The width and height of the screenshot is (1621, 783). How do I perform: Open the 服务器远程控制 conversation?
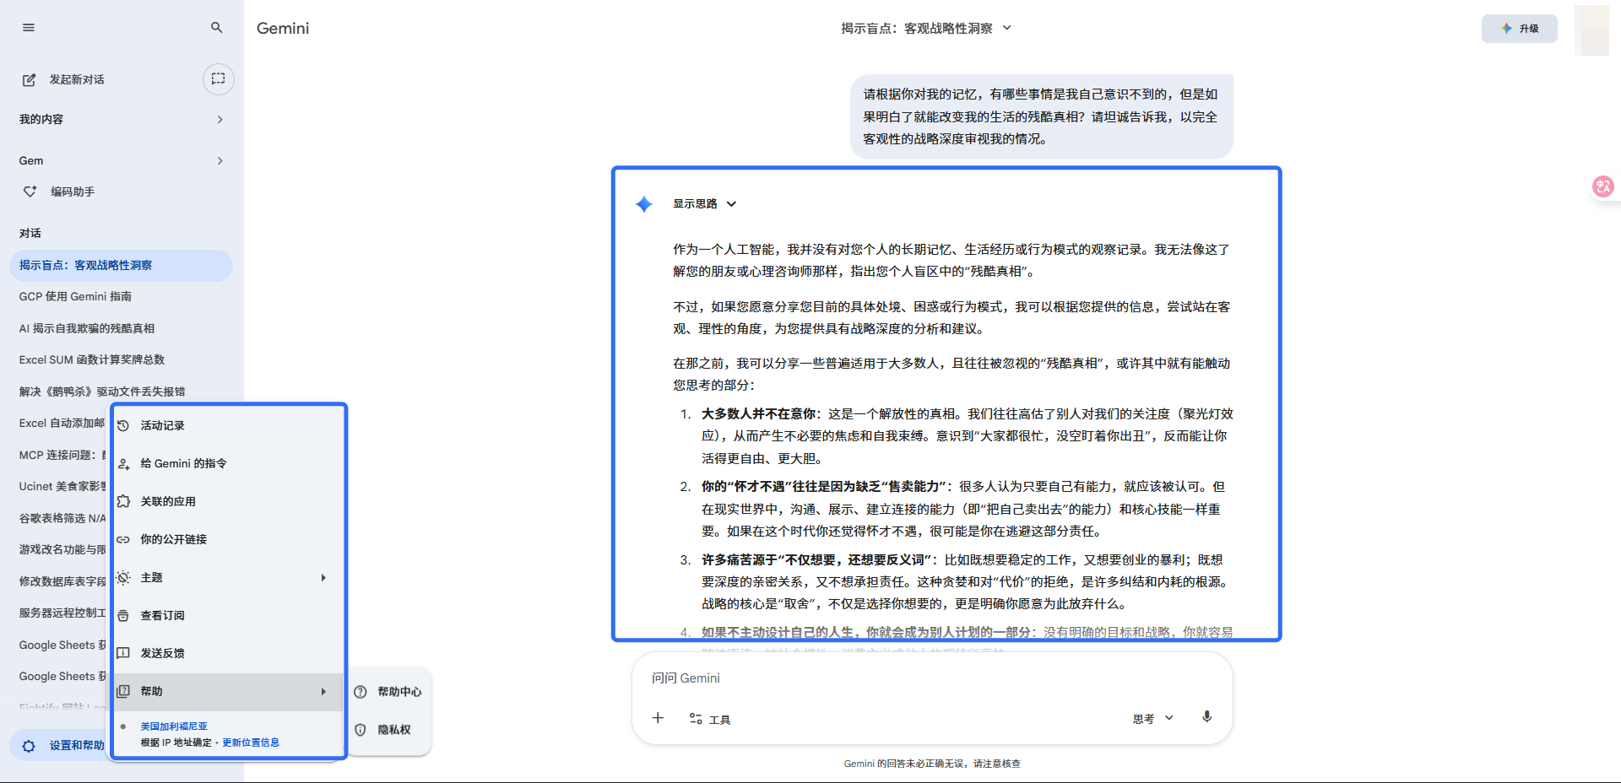coord(61,613)
